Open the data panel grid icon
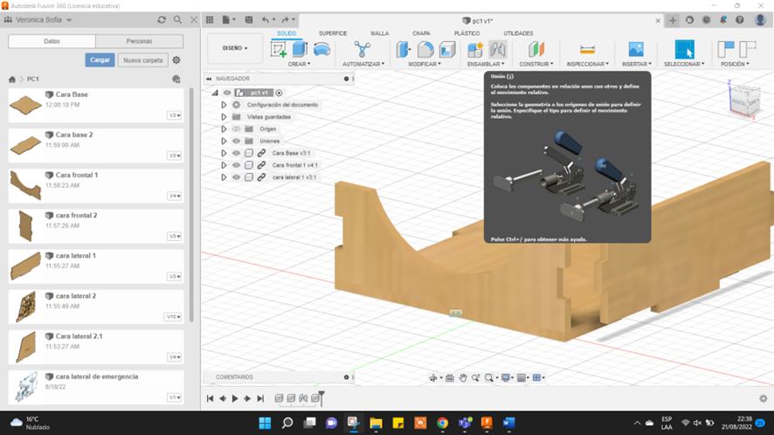The image size is (774, 435). 210,20
